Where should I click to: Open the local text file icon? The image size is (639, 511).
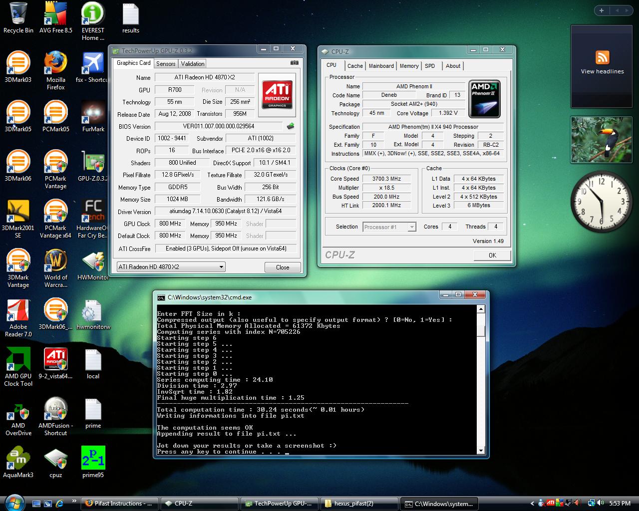tap(93, 364)
